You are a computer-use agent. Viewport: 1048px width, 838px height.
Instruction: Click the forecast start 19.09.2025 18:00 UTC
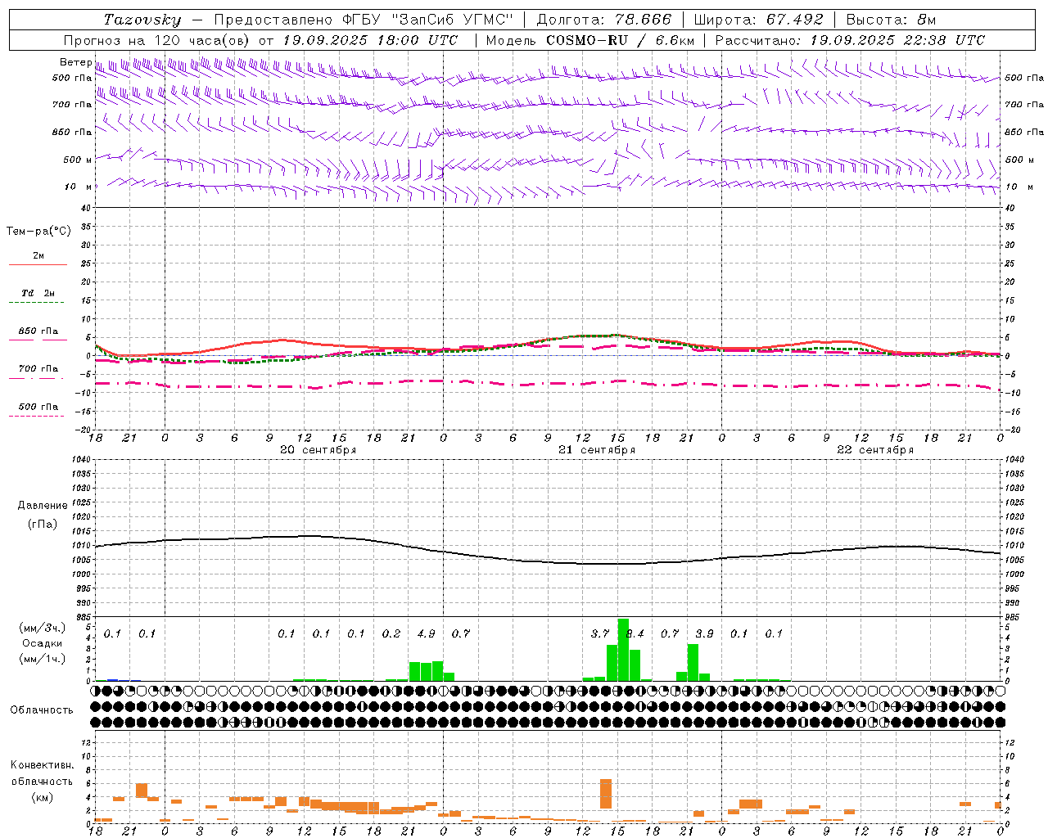(370, 40)
